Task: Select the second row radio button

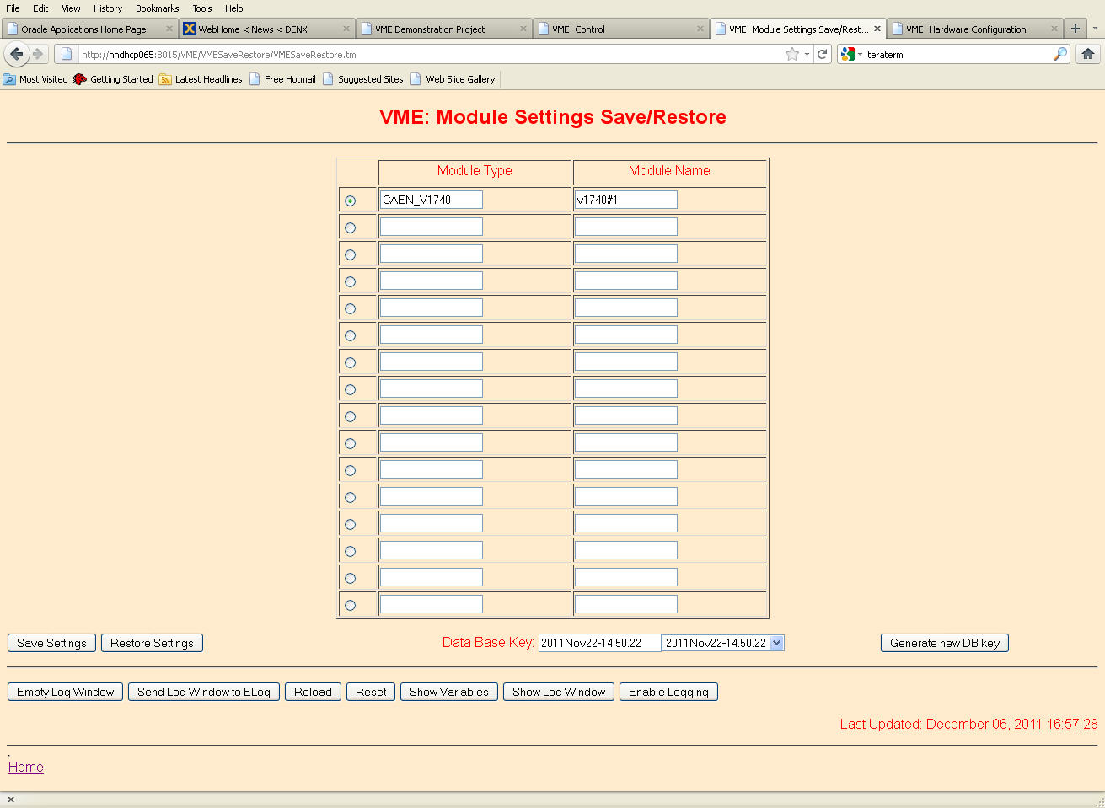Action: (351, 228)
